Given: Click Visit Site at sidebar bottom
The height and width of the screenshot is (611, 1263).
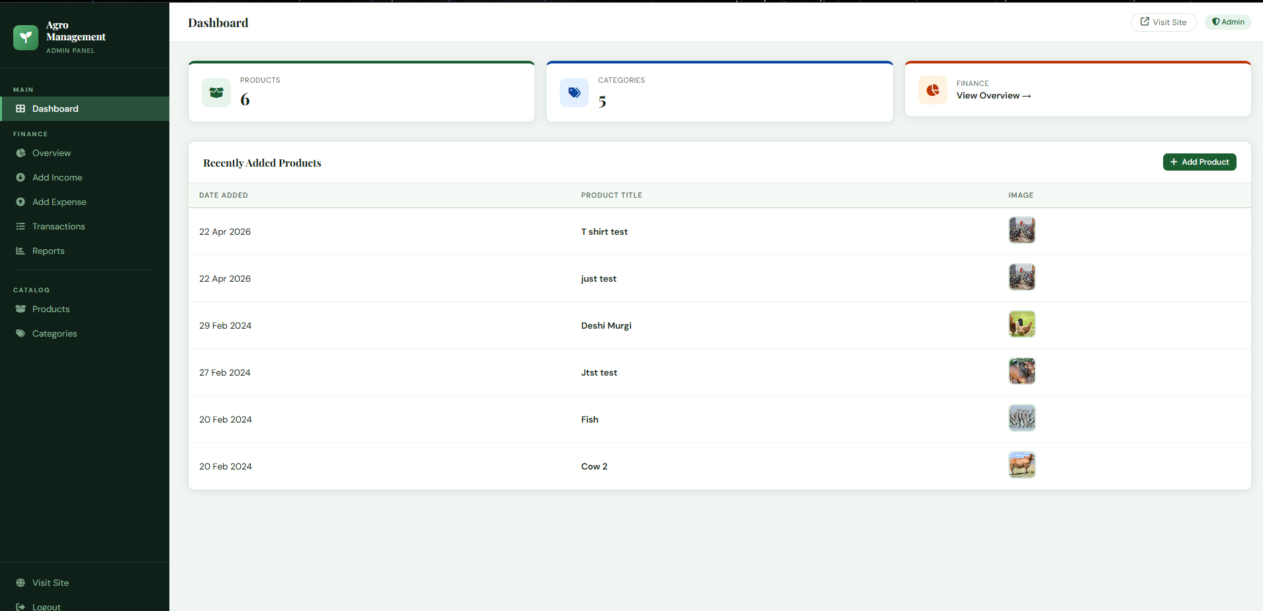Looking at the screenshot, I should 85,583.
